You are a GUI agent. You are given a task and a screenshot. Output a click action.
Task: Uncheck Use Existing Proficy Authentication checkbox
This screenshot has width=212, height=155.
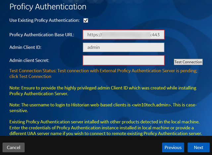[86, 20]
